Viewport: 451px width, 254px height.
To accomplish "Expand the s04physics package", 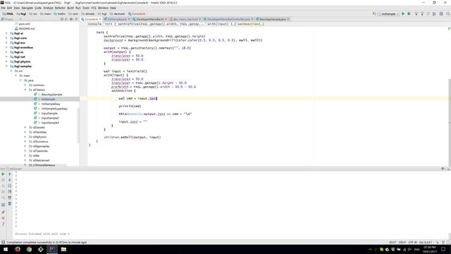I will [25, 137].
